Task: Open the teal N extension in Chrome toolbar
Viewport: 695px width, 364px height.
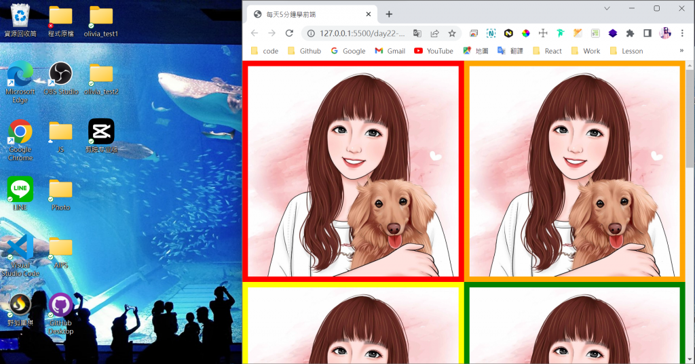Action: click(x=491, y=33)
